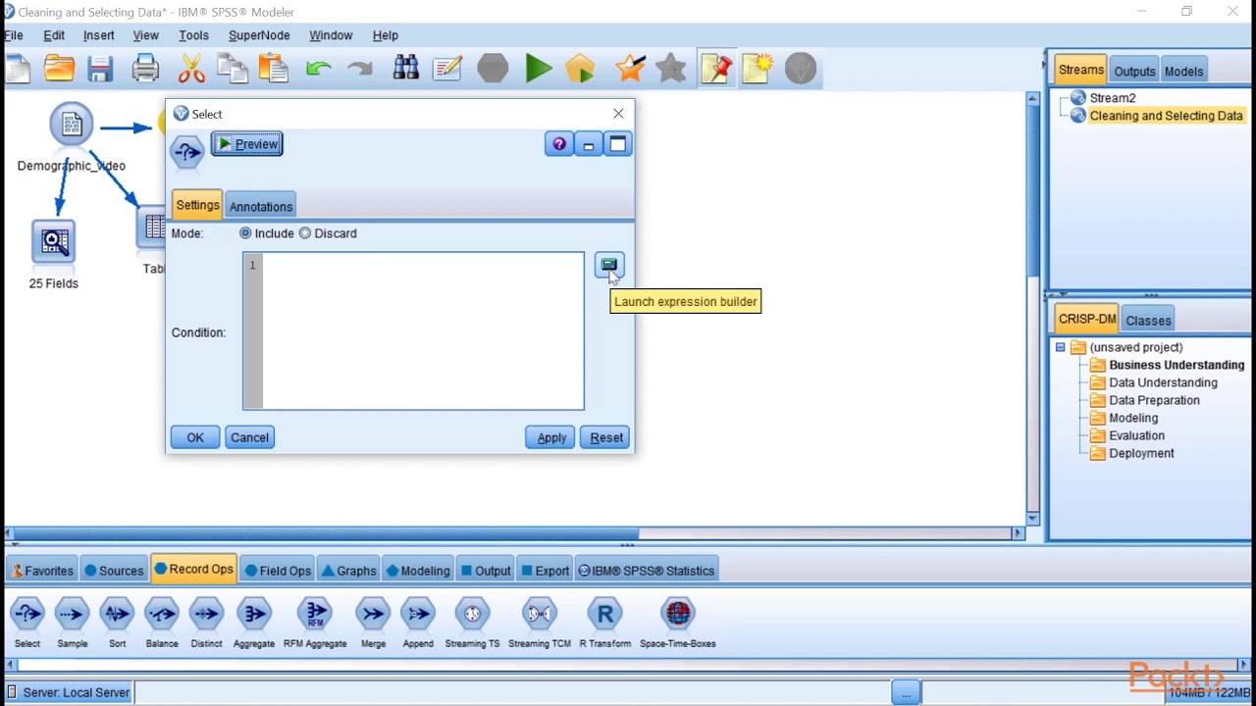Click the Preview button
The image size is (1256, 706).
246,144
